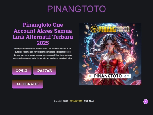Open the SEO TEAM footer link
This screenshot has height=115, width=153.
point(89,101)
